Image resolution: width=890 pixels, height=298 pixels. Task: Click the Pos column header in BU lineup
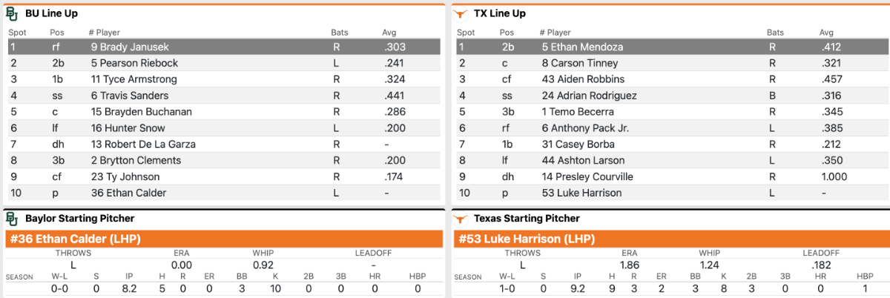click(x=57, y=33)
